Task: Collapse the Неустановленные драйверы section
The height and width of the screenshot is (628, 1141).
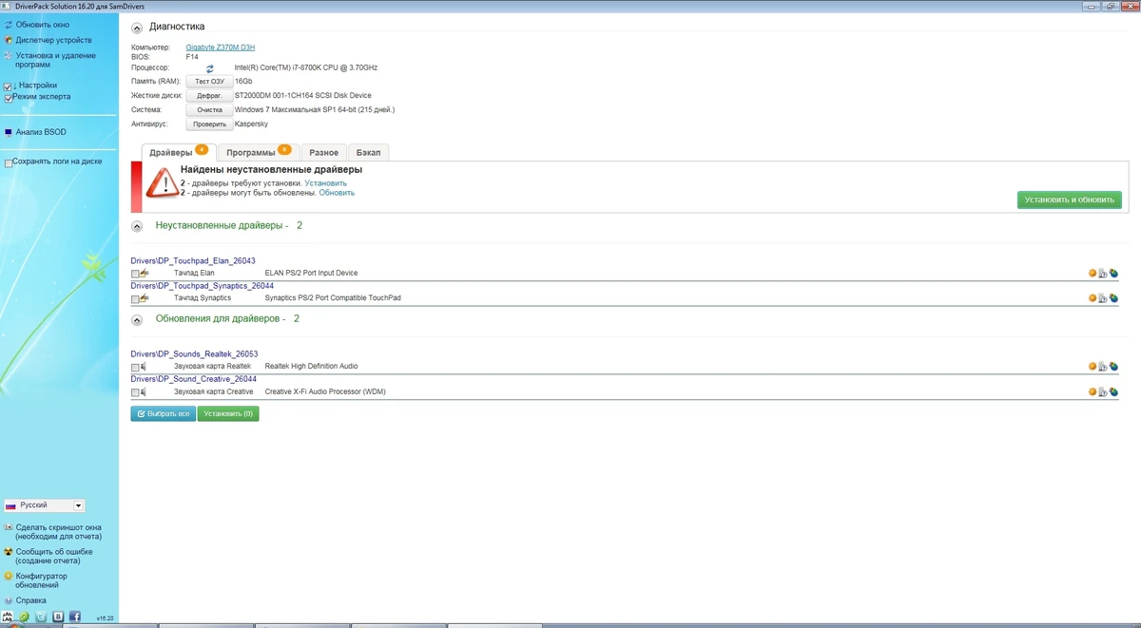Action: tap(137, 226)
